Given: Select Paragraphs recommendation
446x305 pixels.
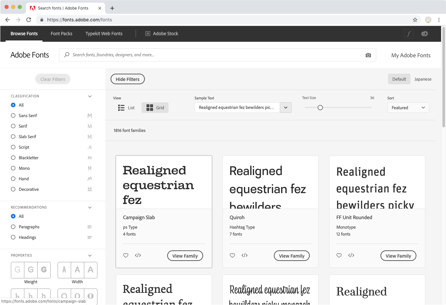Looking at the screenshot, I should (13, 227).
